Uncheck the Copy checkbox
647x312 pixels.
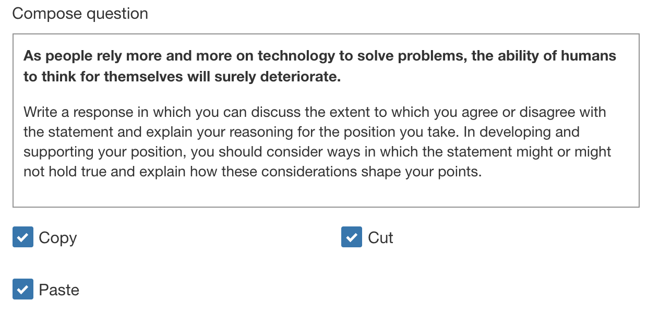[x=23, y=237]
